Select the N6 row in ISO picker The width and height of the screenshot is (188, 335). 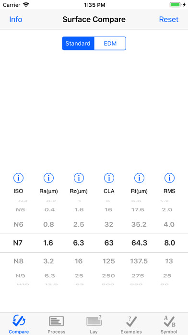click(19, 225)
